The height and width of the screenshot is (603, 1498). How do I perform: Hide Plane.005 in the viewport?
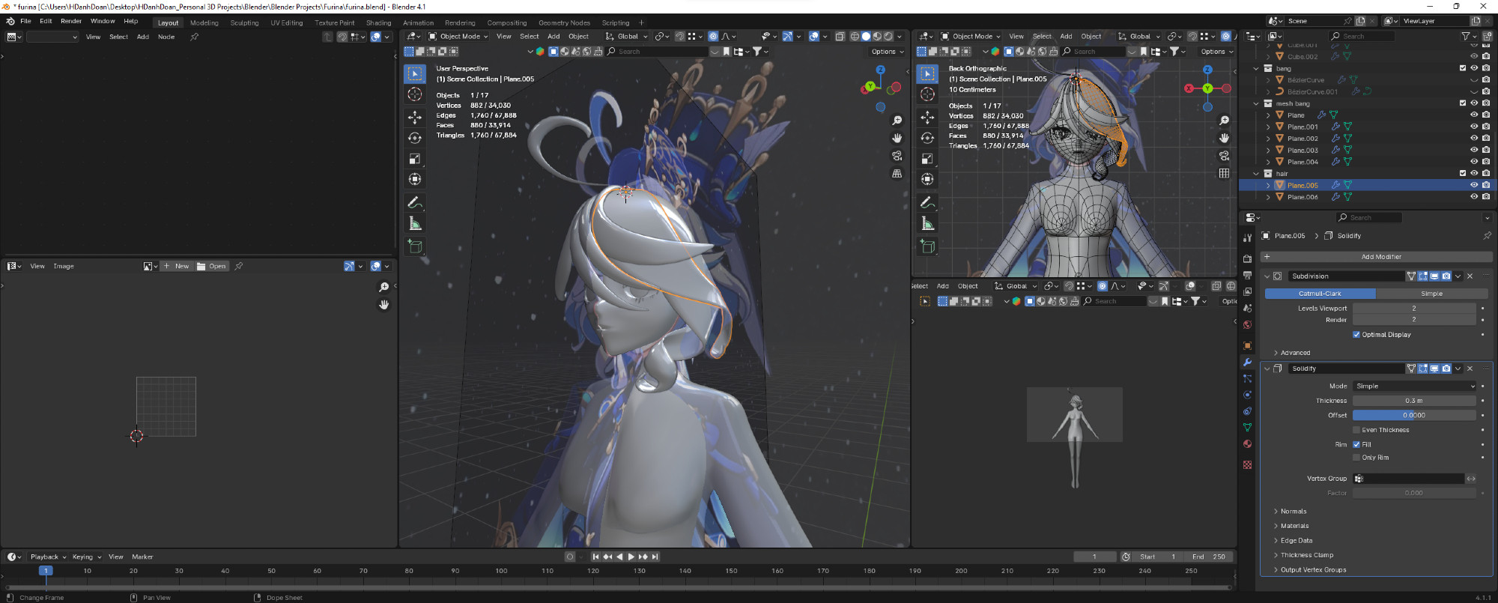coord(1474,185)
